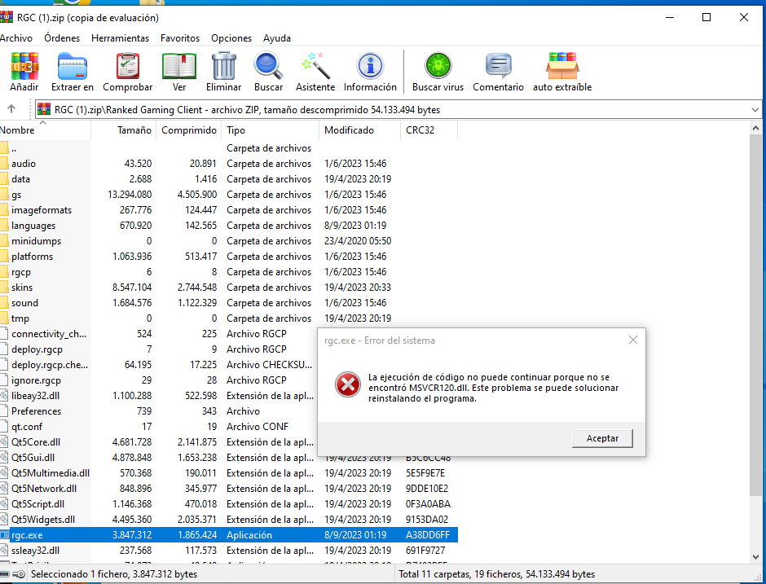Click the Comentario toolbar icon
The height and width of the screenshot is (584, 766).
(x=498, y=66)
